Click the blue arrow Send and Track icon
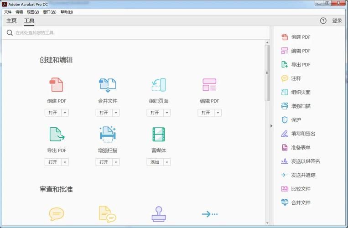Screen dimensions: 348x228 209,214
